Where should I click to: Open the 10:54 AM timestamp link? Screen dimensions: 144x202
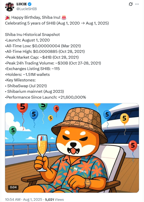click(13, 199)
